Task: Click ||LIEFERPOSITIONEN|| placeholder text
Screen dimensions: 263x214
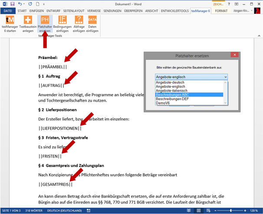Action: [60, 128]
